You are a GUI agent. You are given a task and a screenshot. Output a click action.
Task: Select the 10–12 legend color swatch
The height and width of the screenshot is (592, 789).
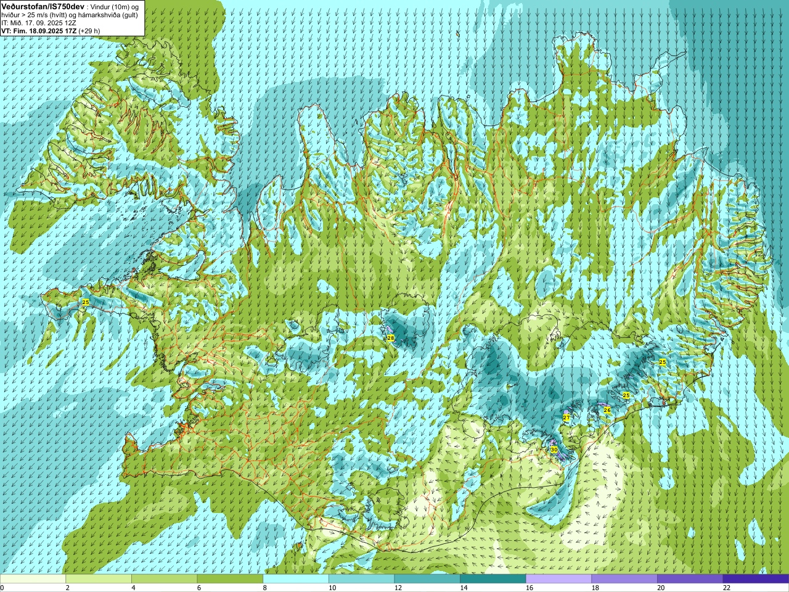coord(361,579)
